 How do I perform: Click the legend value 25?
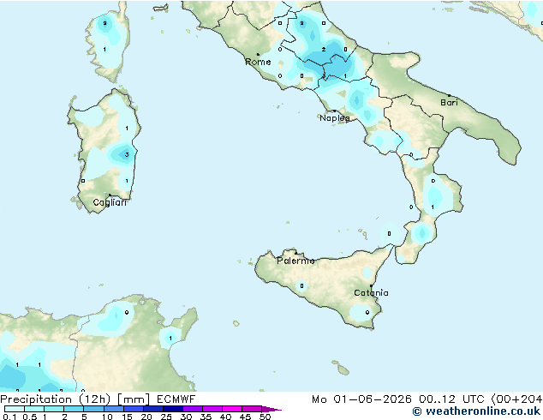(166, 417)
